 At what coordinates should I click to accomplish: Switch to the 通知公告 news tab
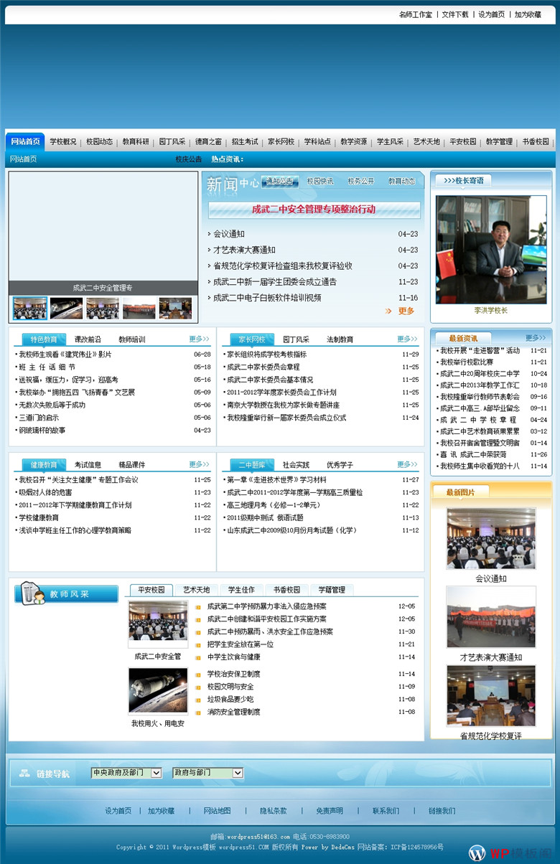point(279,182)
